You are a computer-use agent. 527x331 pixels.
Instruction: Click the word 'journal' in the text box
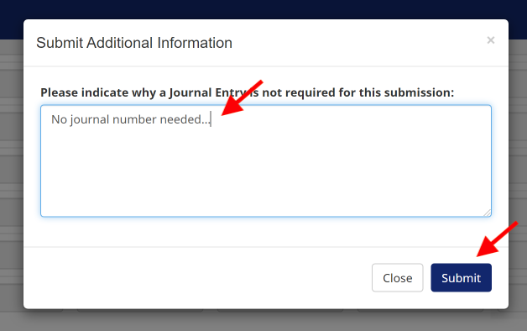pos(90,120)
